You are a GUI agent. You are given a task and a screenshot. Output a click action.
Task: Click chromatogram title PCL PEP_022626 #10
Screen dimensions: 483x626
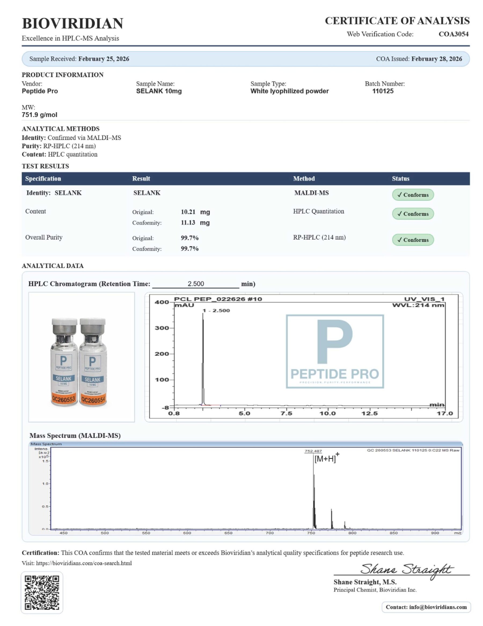click(218, 299)
